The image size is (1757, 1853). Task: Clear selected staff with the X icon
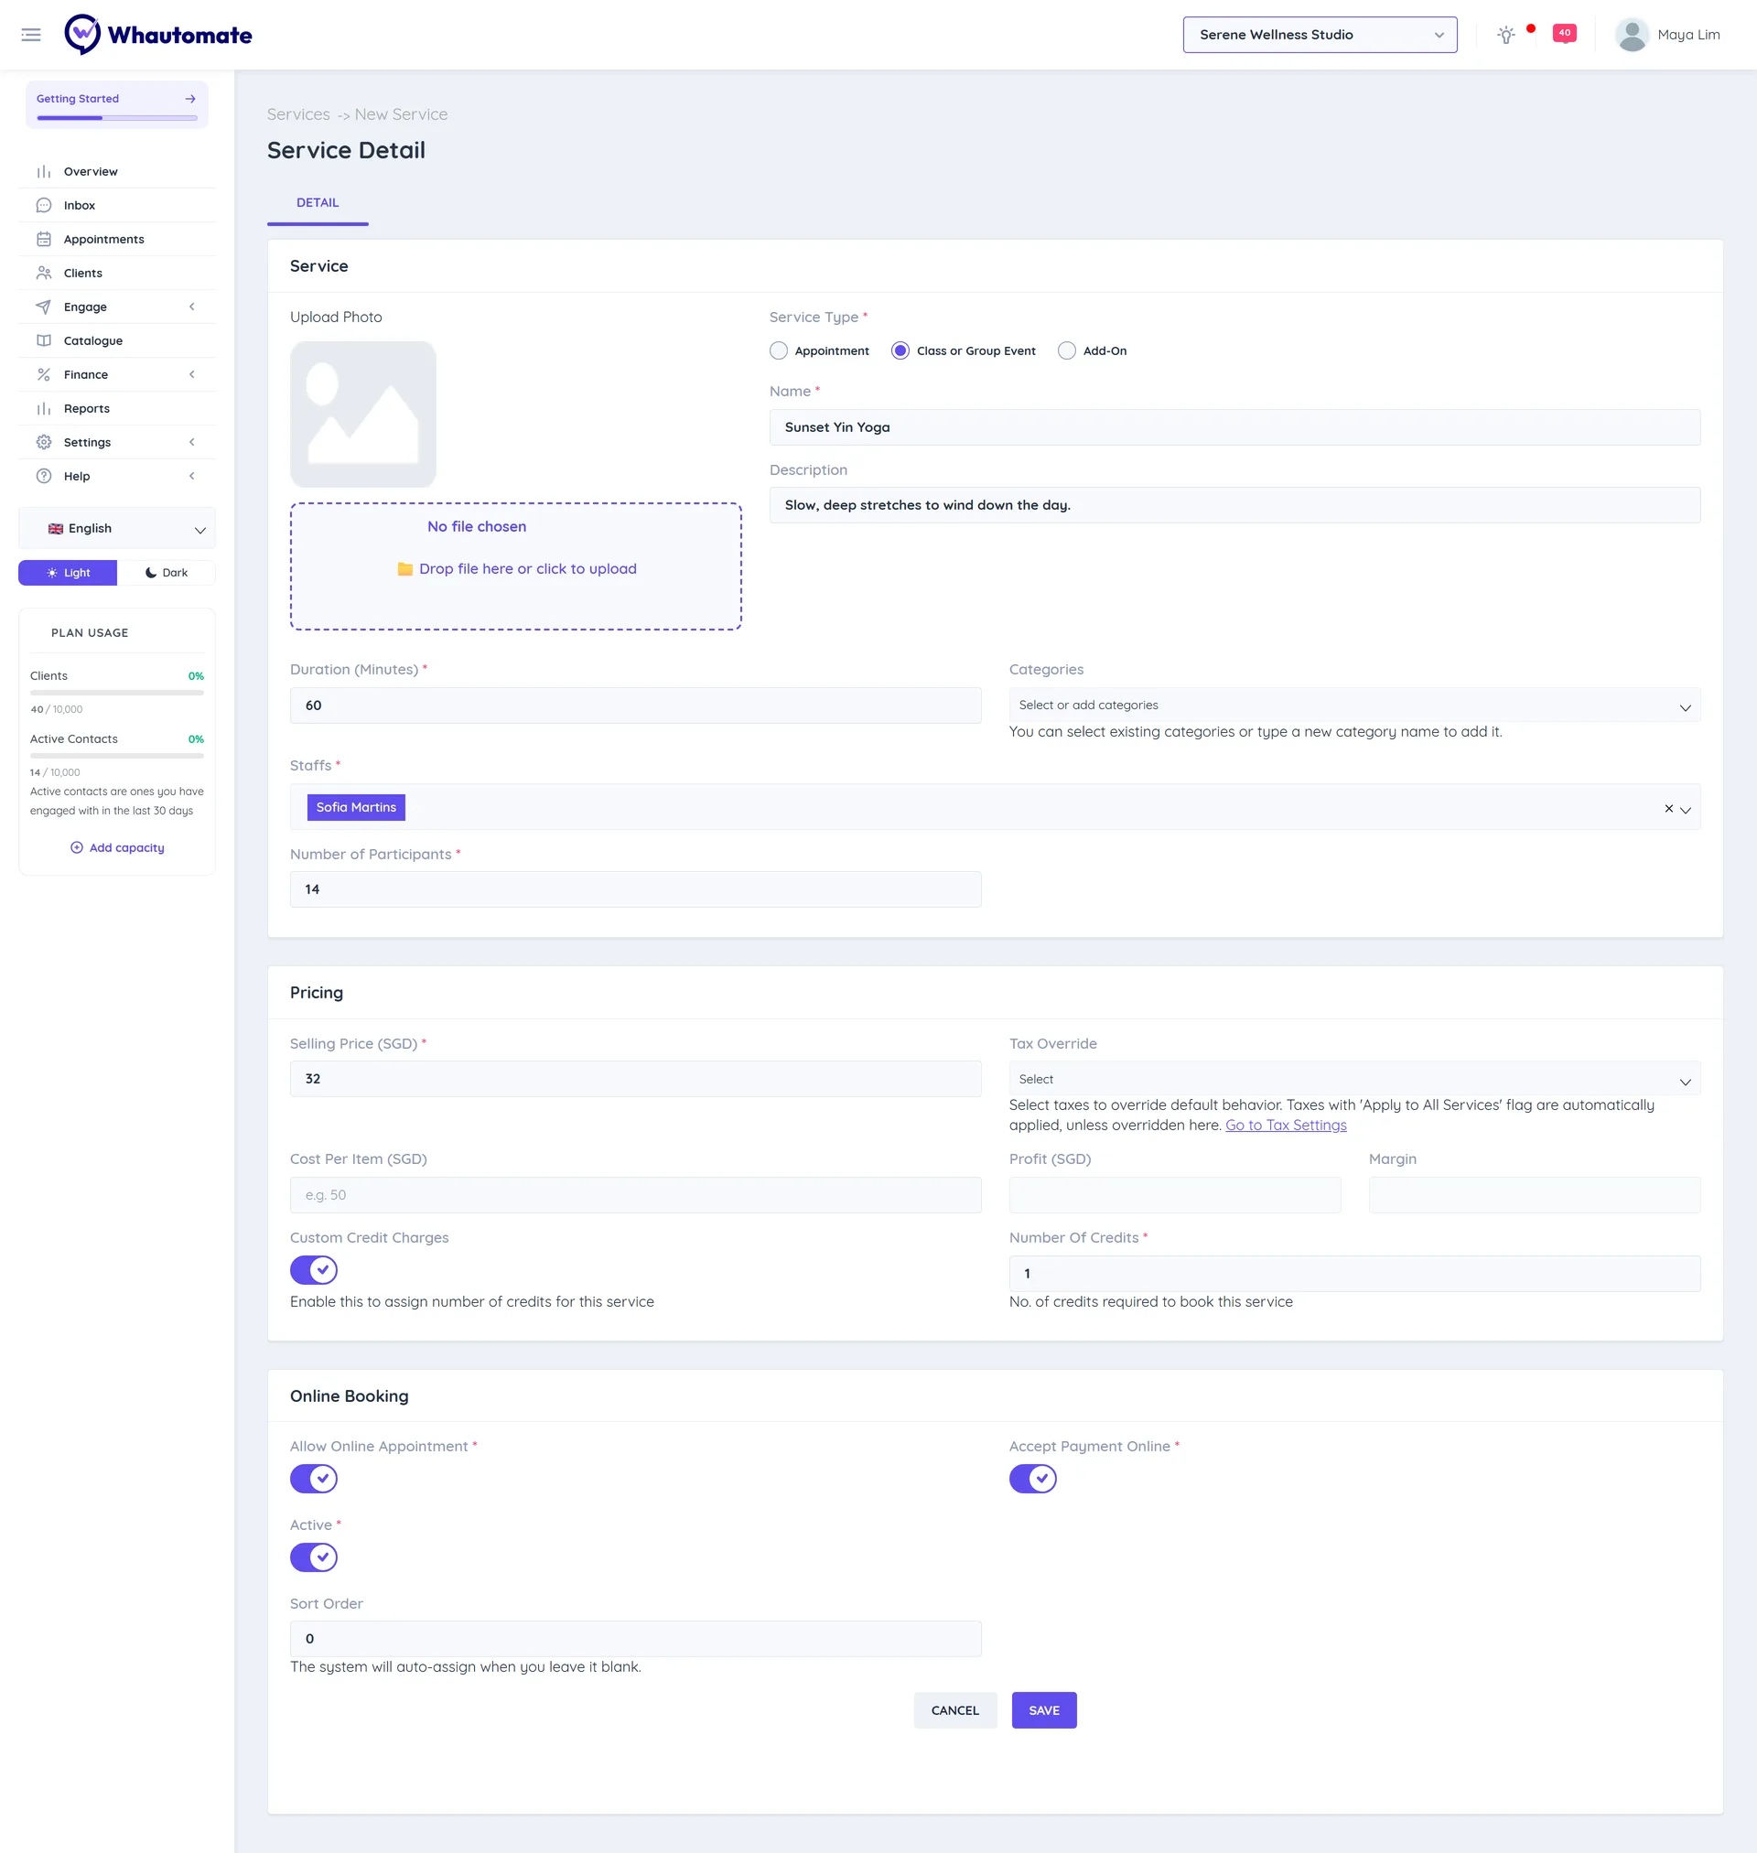tap(1668, 808)
